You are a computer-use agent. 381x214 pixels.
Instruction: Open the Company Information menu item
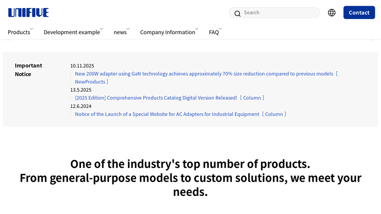(167, 32)
